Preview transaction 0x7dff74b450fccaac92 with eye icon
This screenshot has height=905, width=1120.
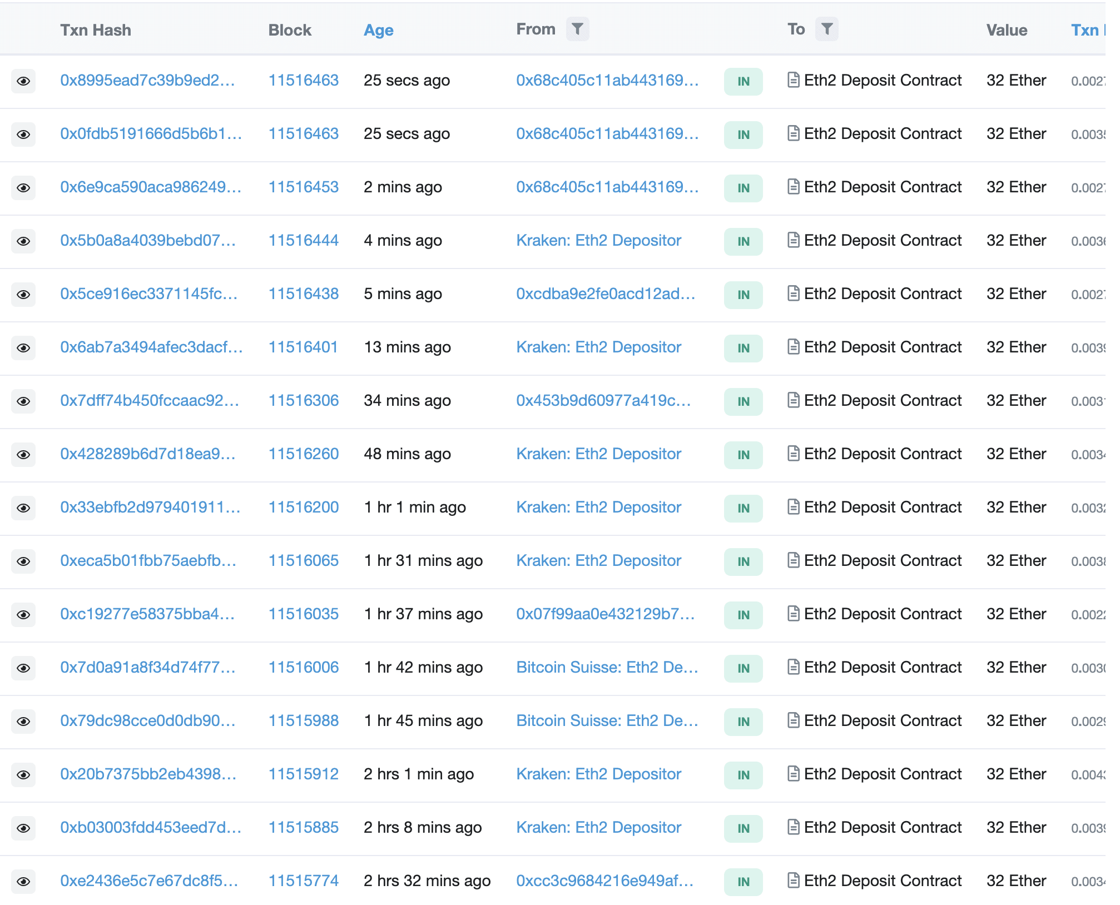click(23, 401)
